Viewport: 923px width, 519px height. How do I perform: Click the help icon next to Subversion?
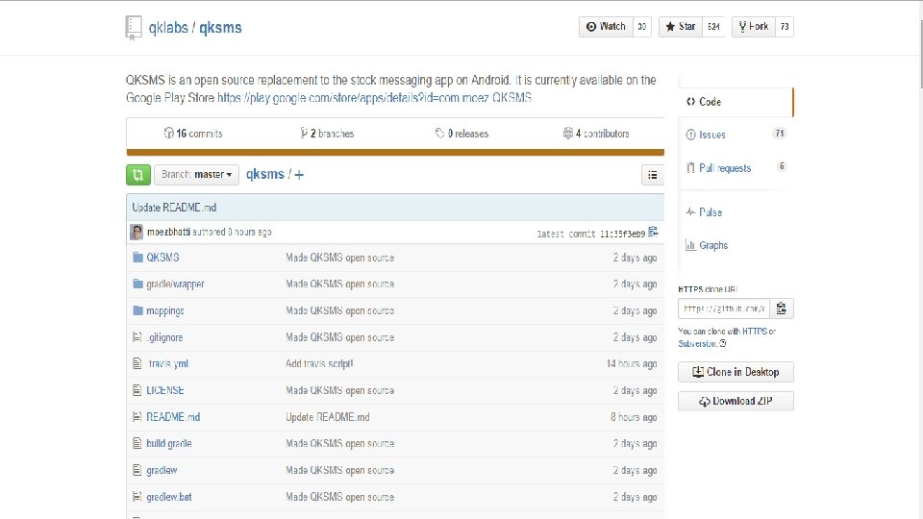(x=723, y=344)
